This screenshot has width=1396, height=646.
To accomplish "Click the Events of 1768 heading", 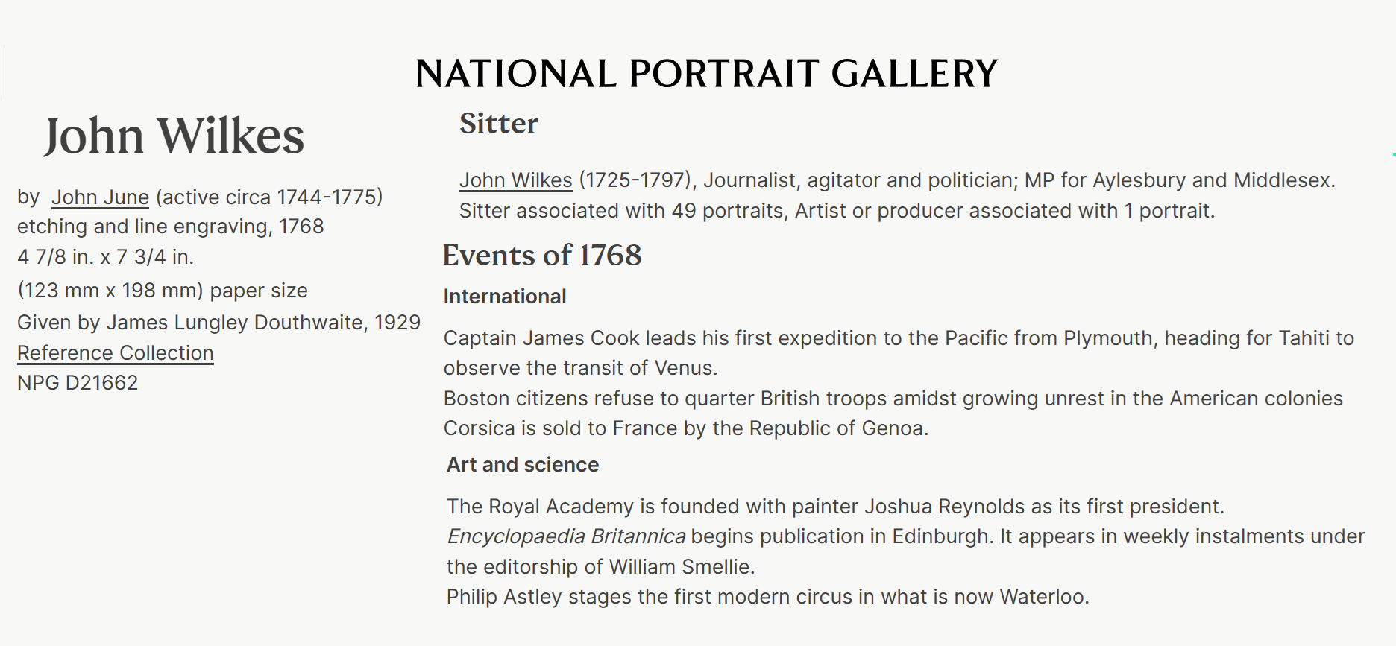I will [x=541, y=256].
